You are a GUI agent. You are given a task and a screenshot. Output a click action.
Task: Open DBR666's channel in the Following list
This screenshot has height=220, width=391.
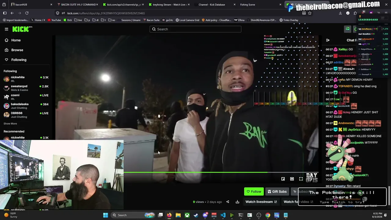26,115
